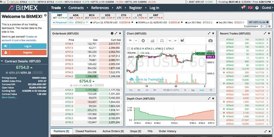This screenshot has width=274, height=137.
Task: Click TradingView cloud logo on chart
Action: click(x=132, y=79)
